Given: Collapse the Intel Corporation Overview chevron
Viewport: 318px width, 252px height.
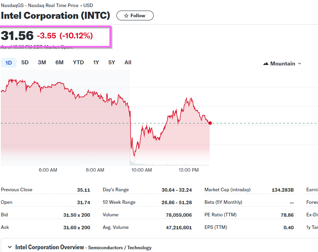Looking at the screenshot, I should (9, 247).
